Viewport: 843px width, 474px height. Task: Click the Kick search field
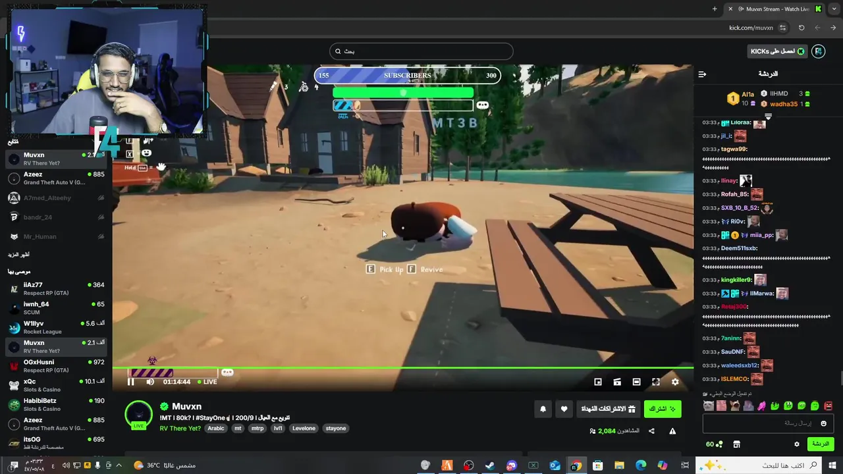[x=421, y=51]
